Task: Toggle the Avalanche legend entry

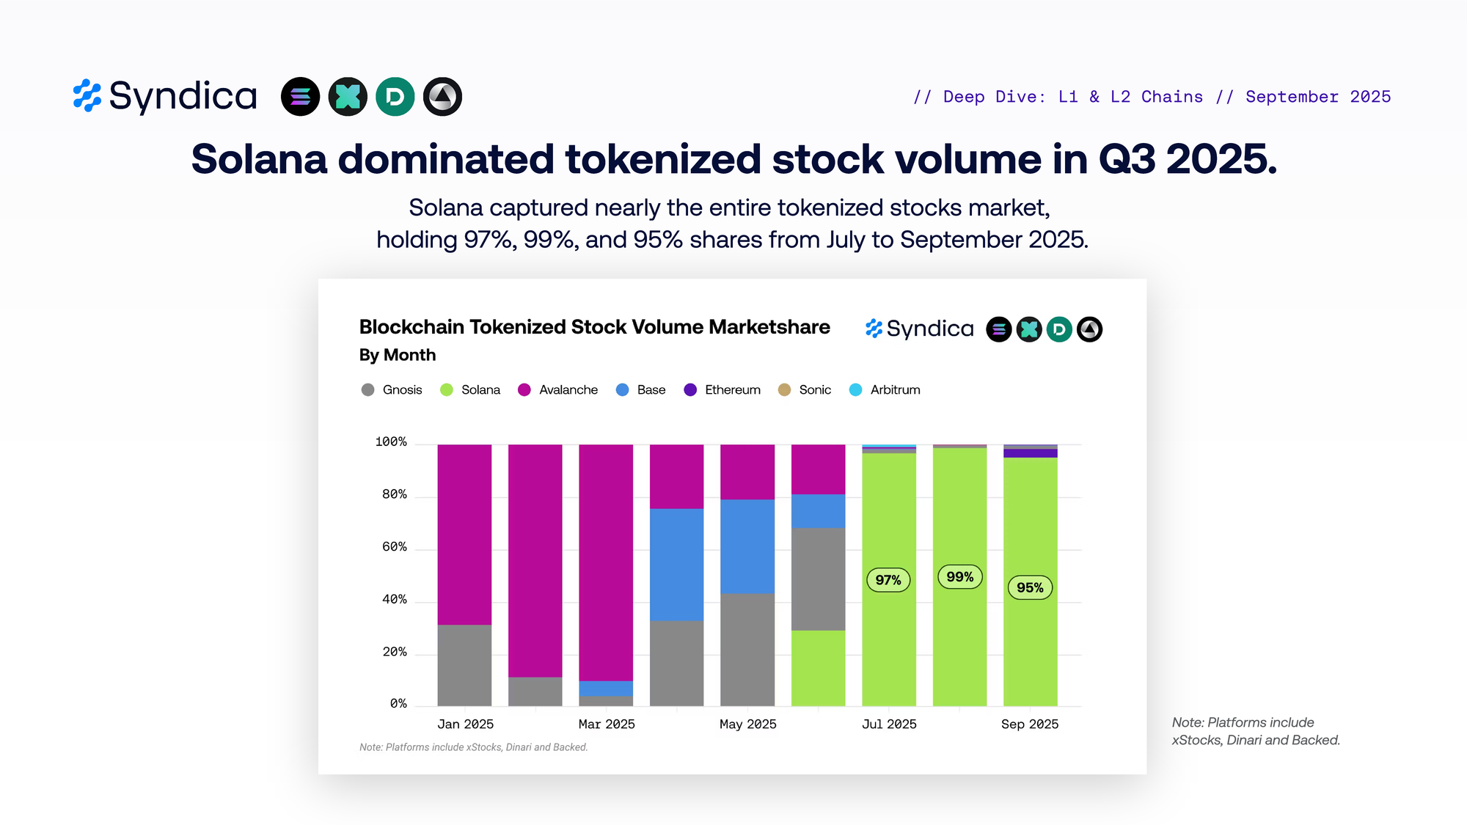Action: click(x=558, y=389)
